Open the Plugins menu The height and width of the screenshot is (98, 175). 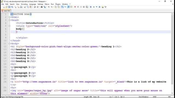(x=58, y=4)
